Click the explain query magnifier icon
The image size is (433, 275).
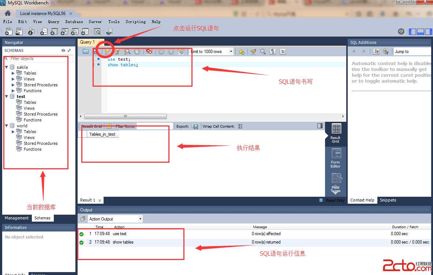click(127, 51)
